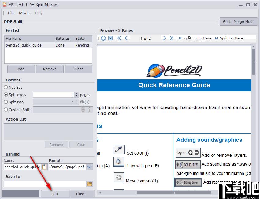Click the close preview X icon

click(110, 38)
